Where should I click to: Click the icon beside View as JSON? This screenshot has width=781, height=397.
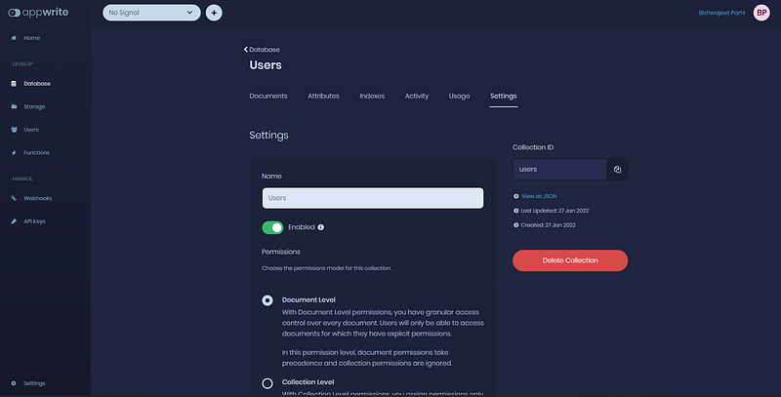click(x=516, y=196)
